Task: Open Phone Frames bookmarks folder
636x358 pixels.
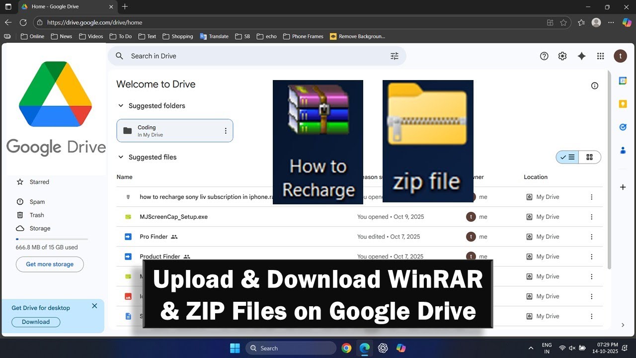Action: (x=303, y=36)
